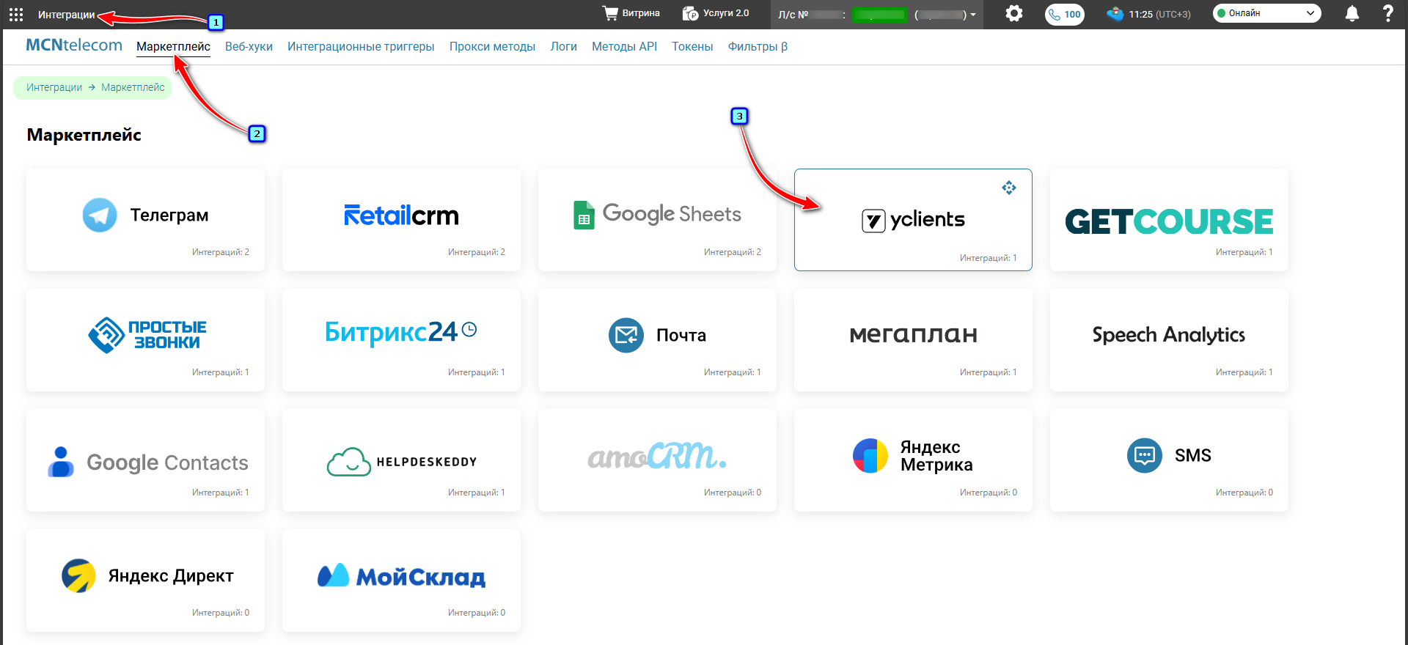This screenshot has width=1408, height=645.
Task: Switch to the Веб-хуки tab
Action: tap(249, 47)
